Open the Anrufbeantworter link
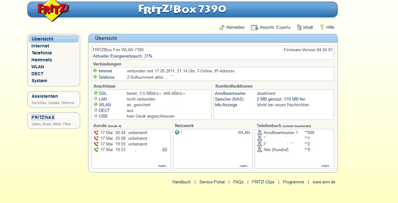 coord(231,93)
